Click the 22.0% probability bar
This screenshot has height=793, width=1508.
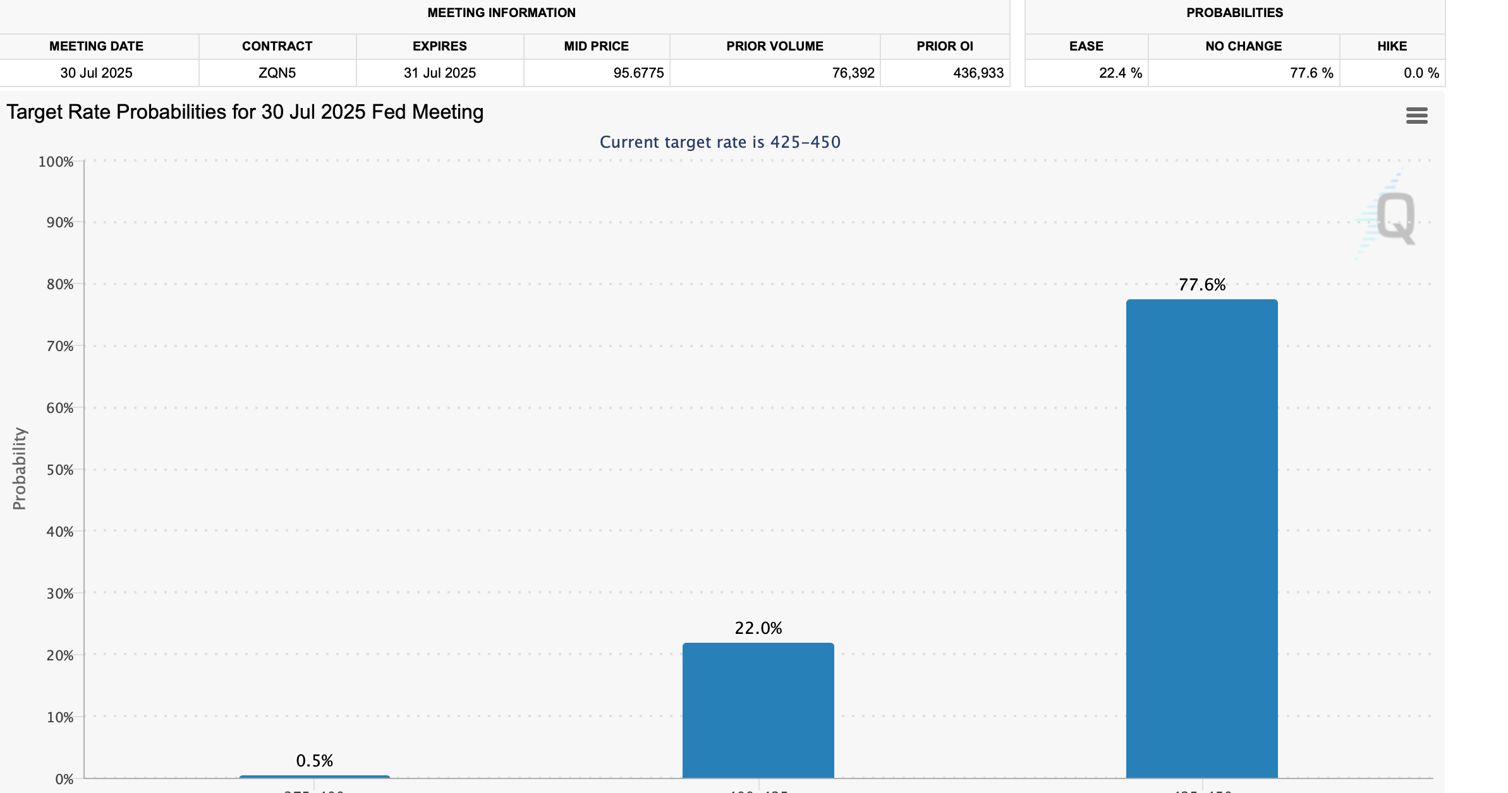click(758, 710)
